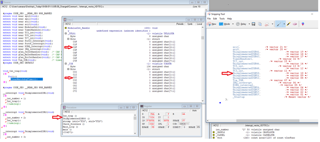
Task: Open the Help menu in Snipping Tool
Action: [x=230, y=19]
